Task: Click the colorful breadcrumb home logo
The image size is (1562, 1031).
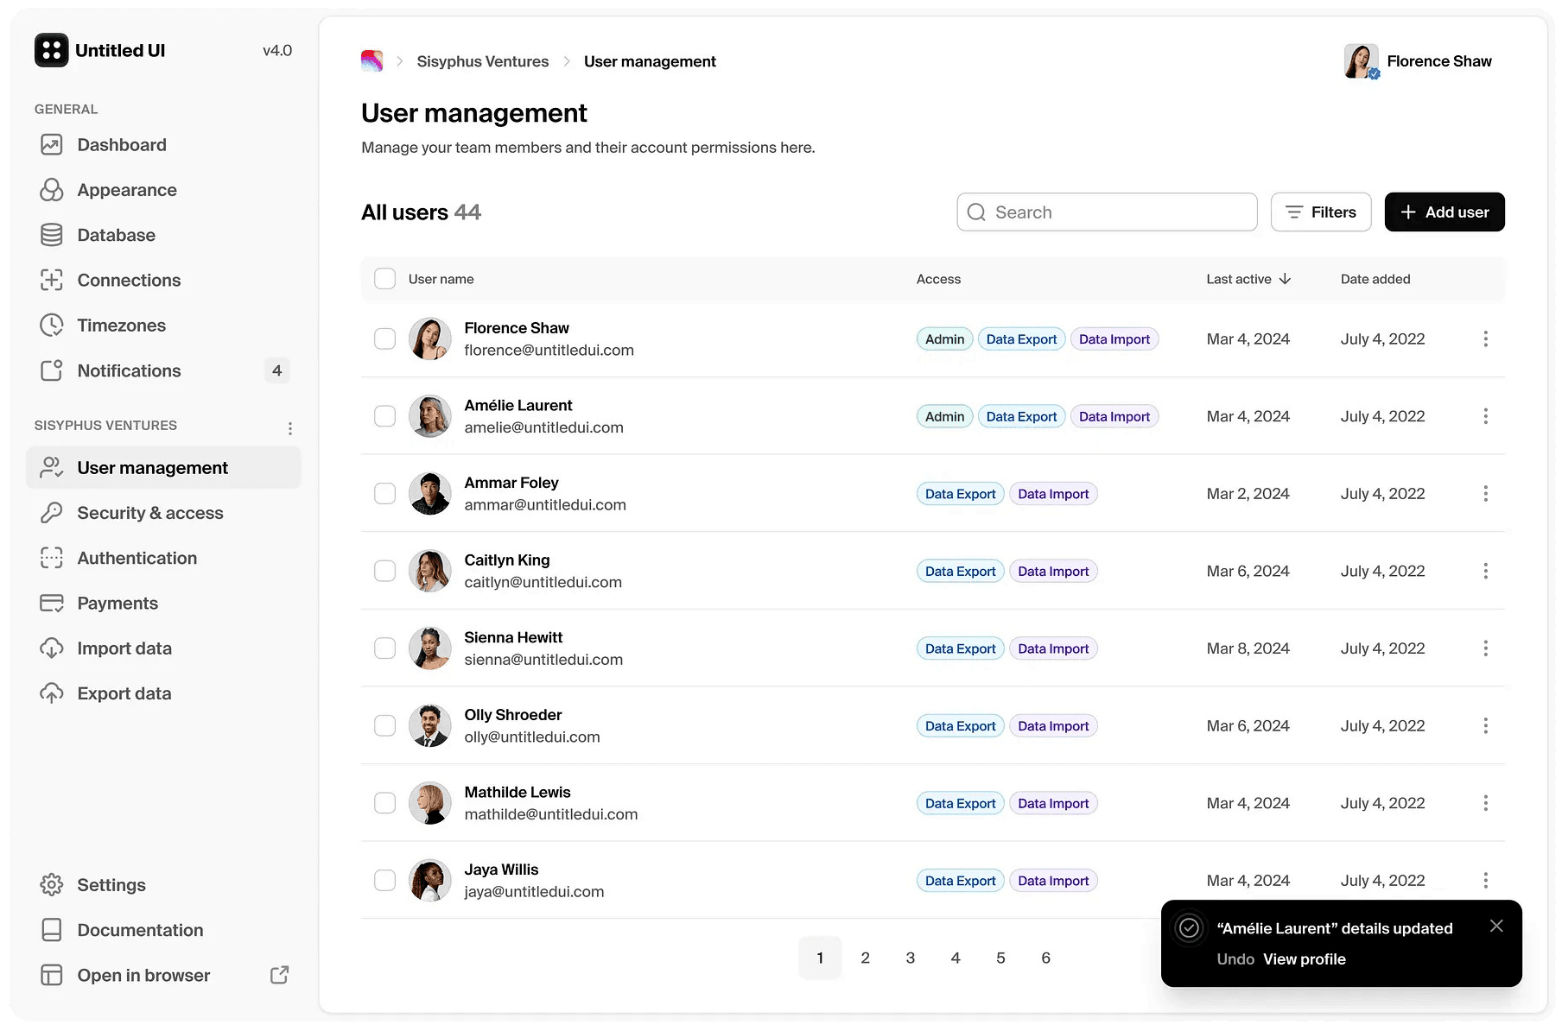Action: [x=372, y=60]
